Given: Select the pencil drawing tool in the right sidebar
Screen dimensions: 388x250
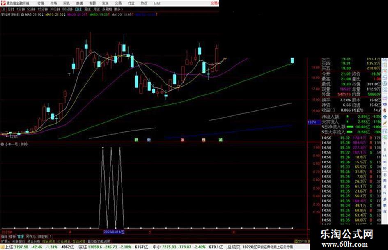Looking at the screenshot, I should pos(385,123).
